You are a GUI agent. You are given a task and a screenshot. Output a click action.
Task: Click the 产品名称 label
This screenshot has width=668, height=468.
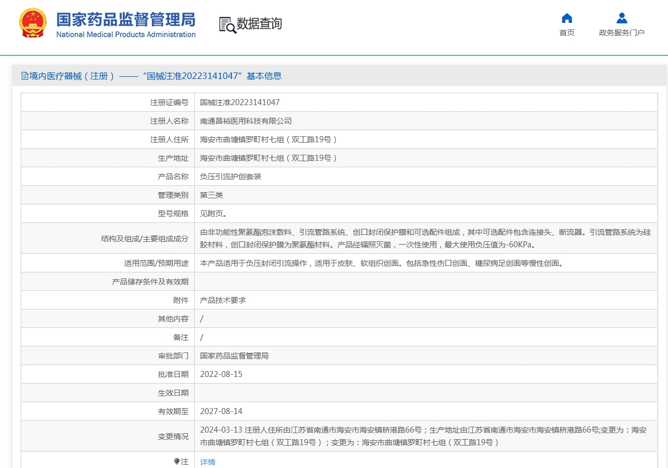173,177
